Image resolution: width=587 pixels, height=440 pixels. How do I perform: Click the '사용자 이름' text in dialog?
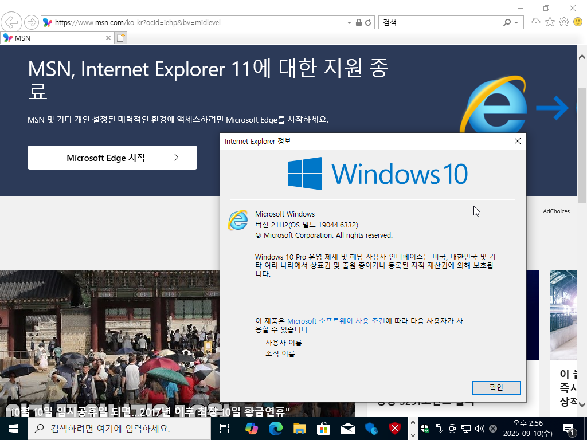click(283, 343)
